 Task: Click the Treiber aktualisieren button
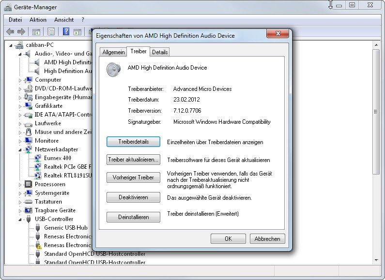(133, 160)
